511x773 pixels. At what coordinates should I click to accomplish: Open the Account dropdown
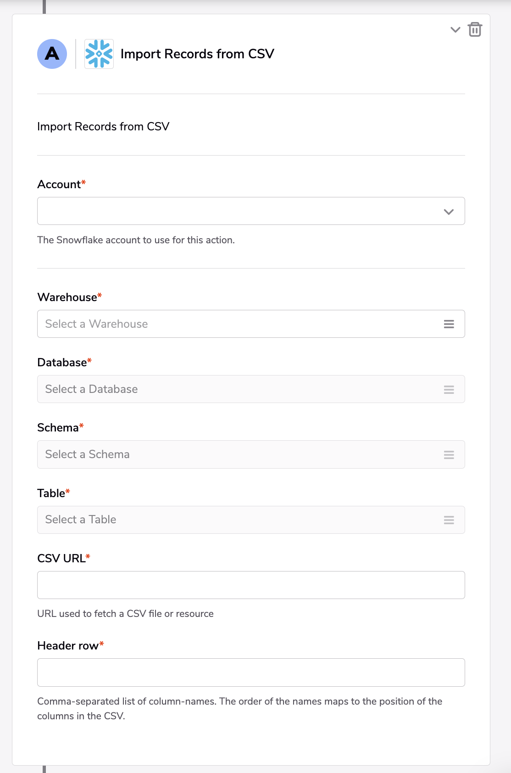point(251,211)
